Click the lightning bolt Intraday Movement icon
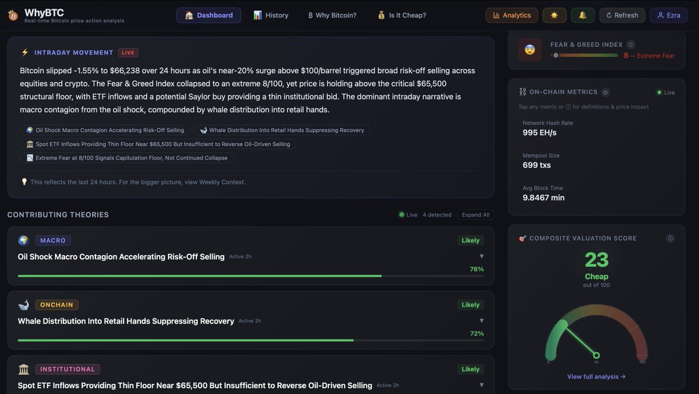Image resolution: width=699 pixels, height=394 pixels. tap(24, 52)
